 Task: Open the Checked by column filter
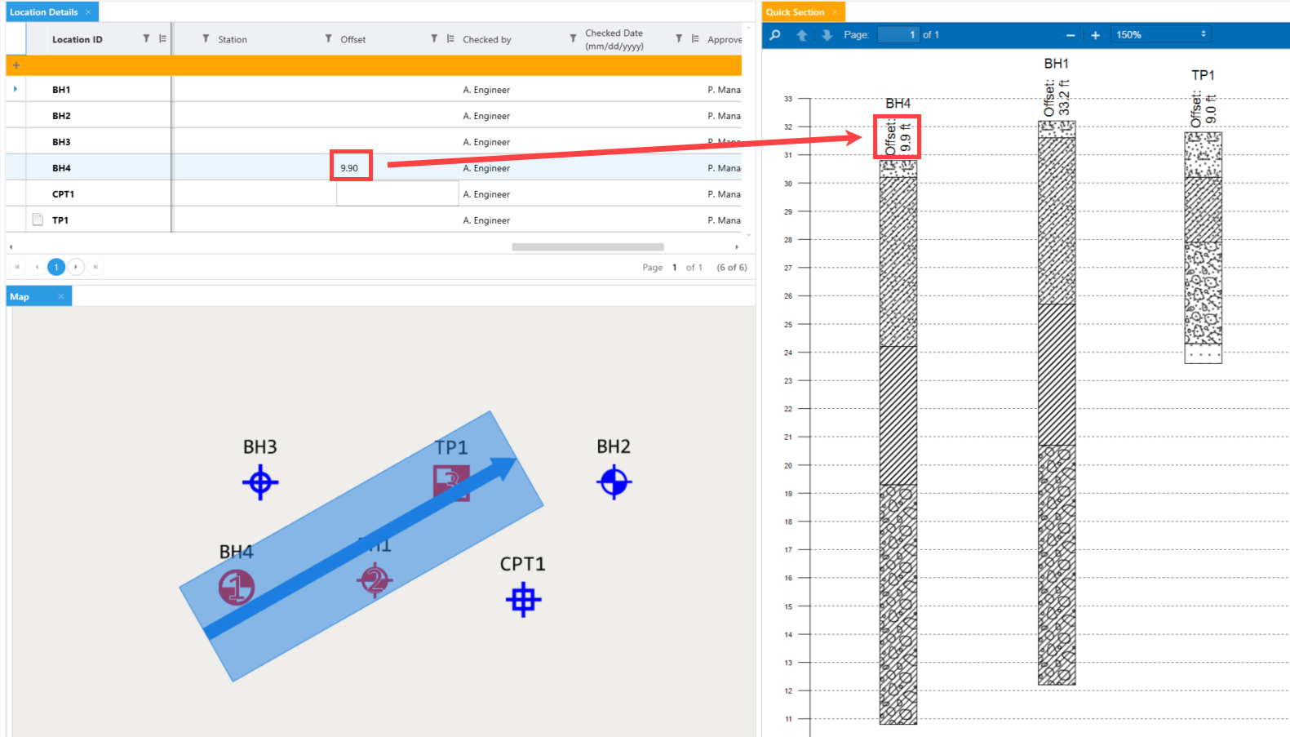pos(573,38)
